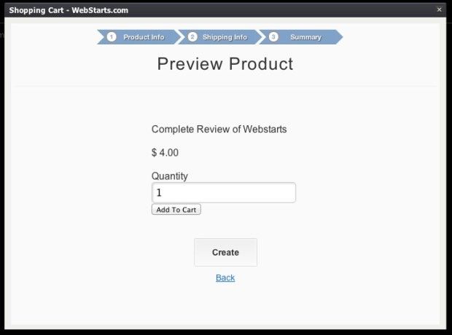Click the dialog title 'Shopping Cart - WebStarts.com'
Viewport: 452px width, 335px height.
[69, 10]
